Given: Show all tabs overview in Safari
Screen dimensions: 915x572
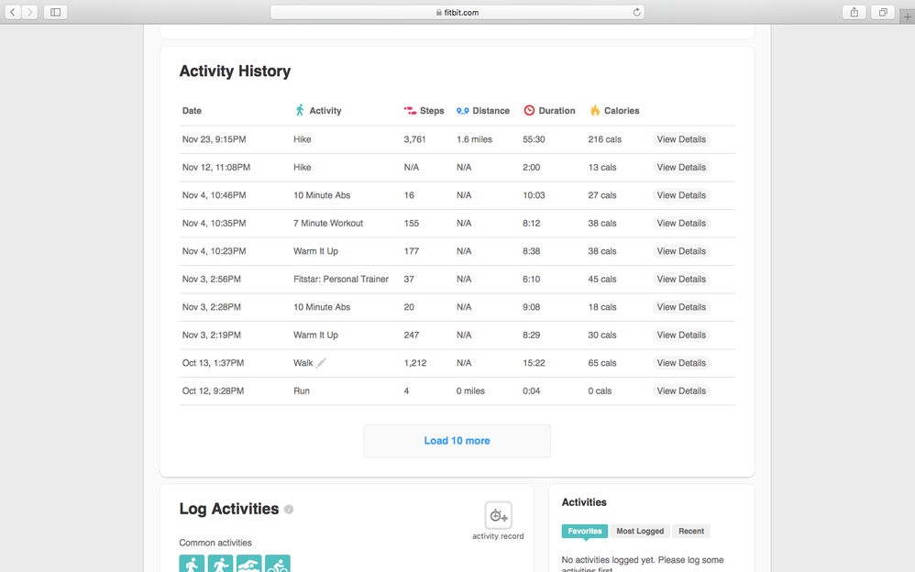Looking at the screenshot, I should (883, 12).
